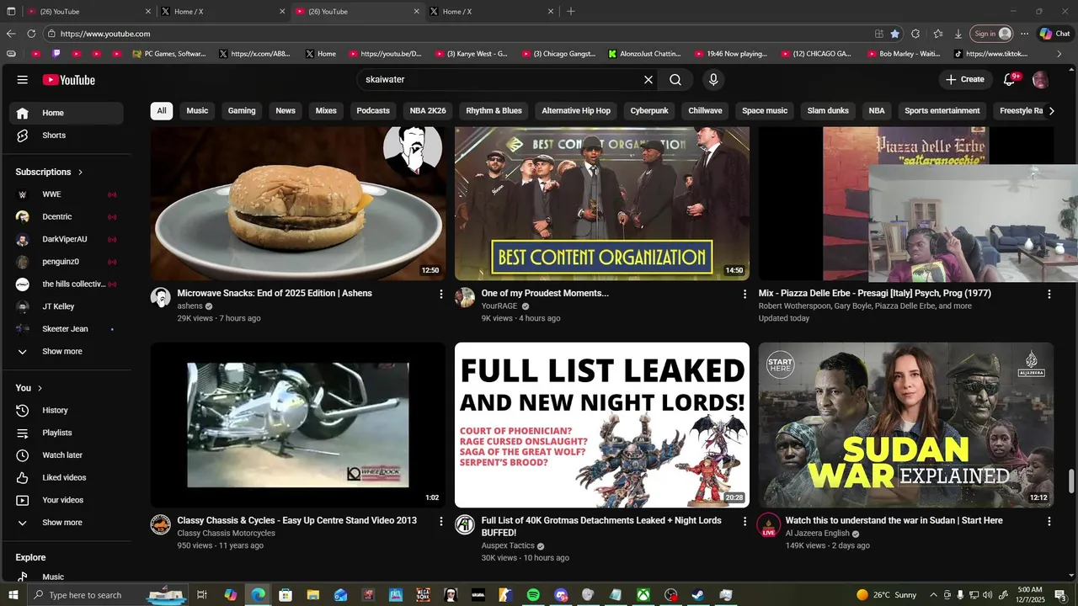Open options for 40K Grotmas Detachments video
The width and height of the screenshot is (1078, 606).
[x=744, y=521]
